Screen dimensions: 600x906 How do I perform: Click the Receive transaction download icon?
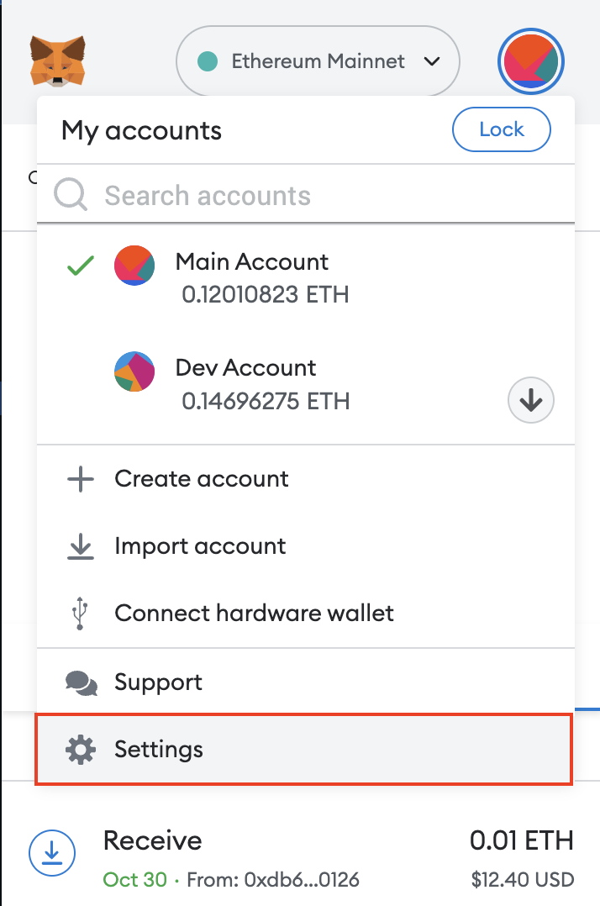pyautogui.click(x=53, y=854)
